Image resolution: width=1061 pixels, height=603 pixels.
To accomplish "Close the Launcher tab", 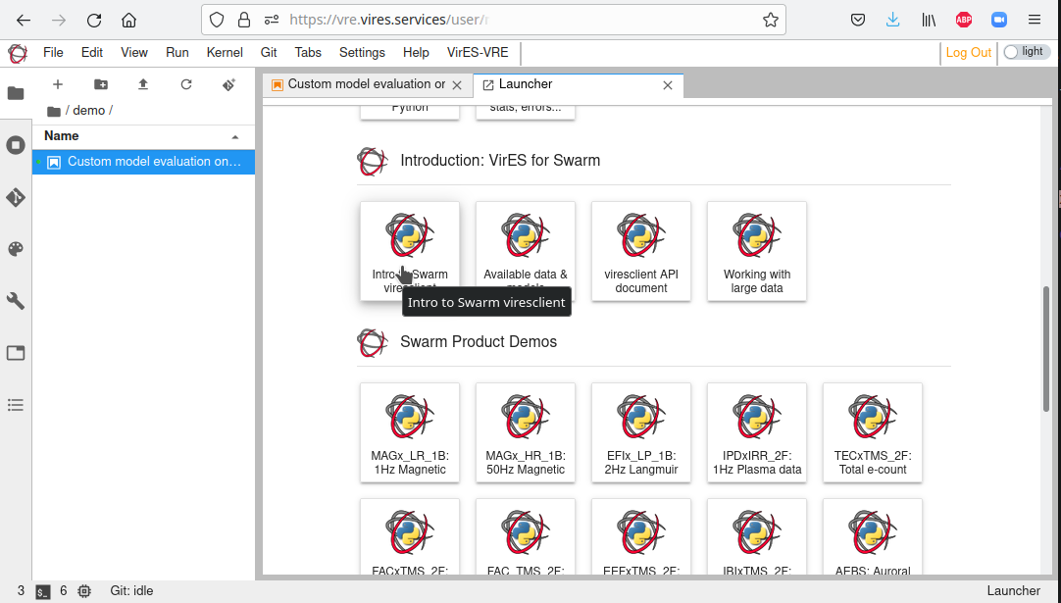I will click(667, 85).
